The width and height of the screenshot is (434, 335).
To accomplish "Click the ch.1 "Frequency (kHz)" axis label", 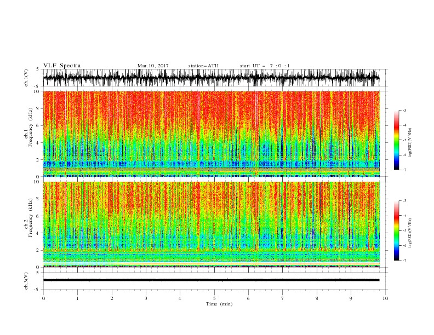I will coord(31,128).
